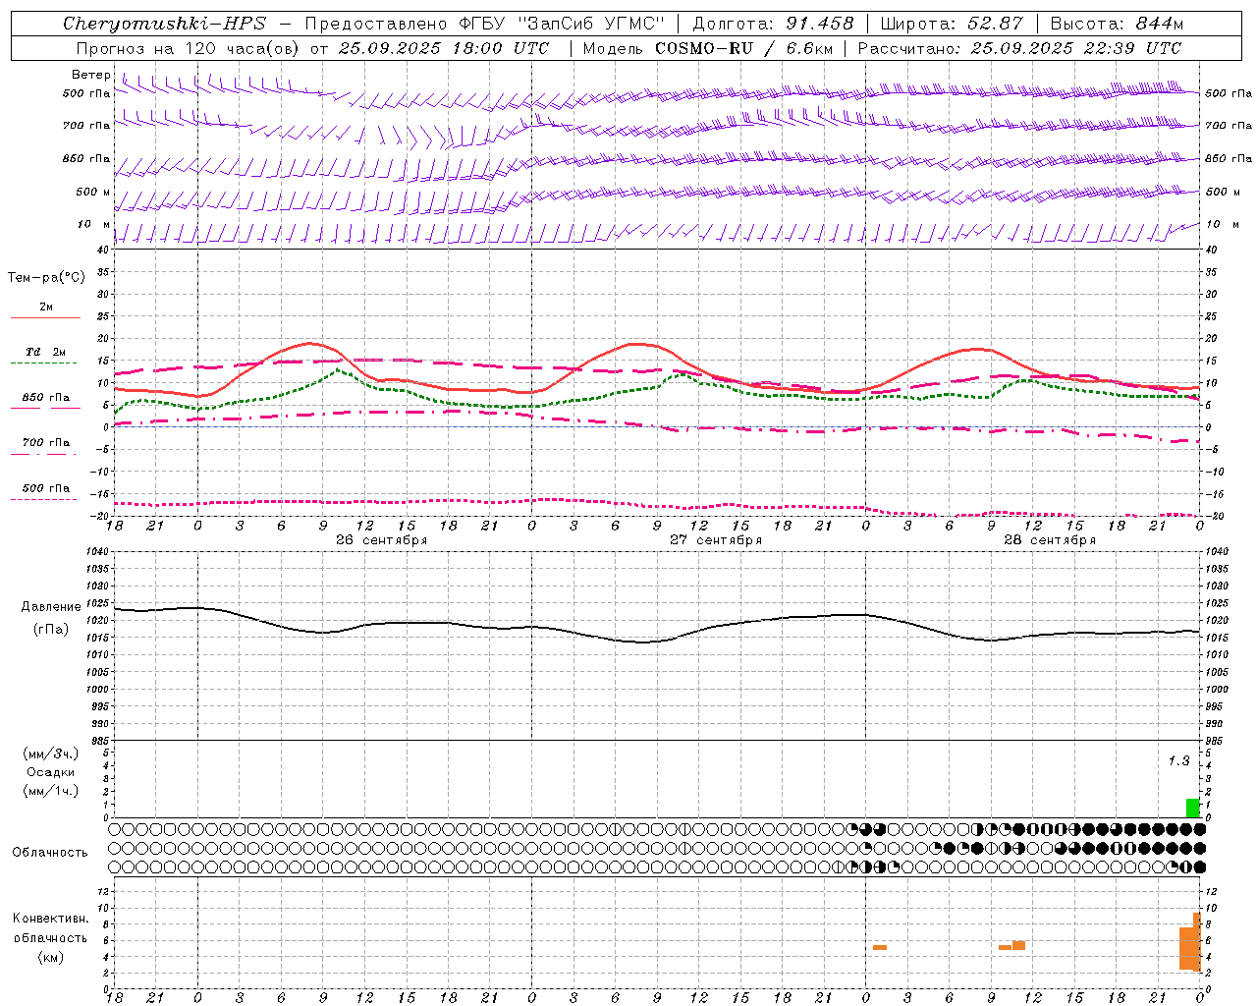The height and width of the screenshot is (1006, 1257).
Task: Click the "Ветер" wind panel label
Action: coord(91,75)
